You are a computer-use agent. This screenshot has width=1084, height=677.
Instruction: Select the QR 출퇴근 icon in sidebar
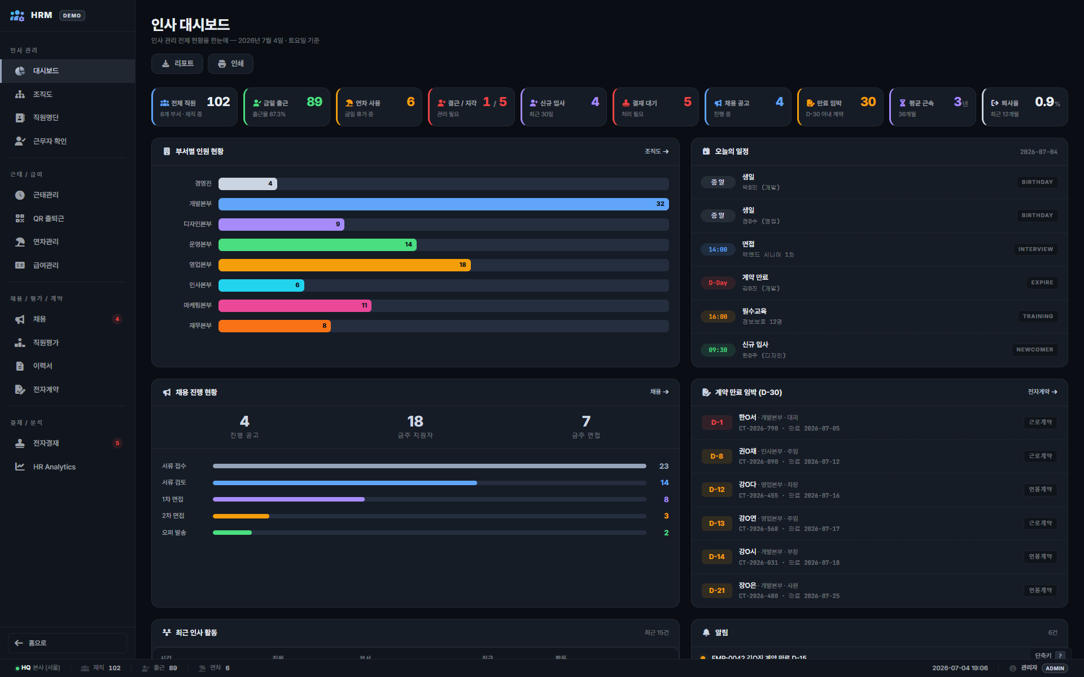20,218
